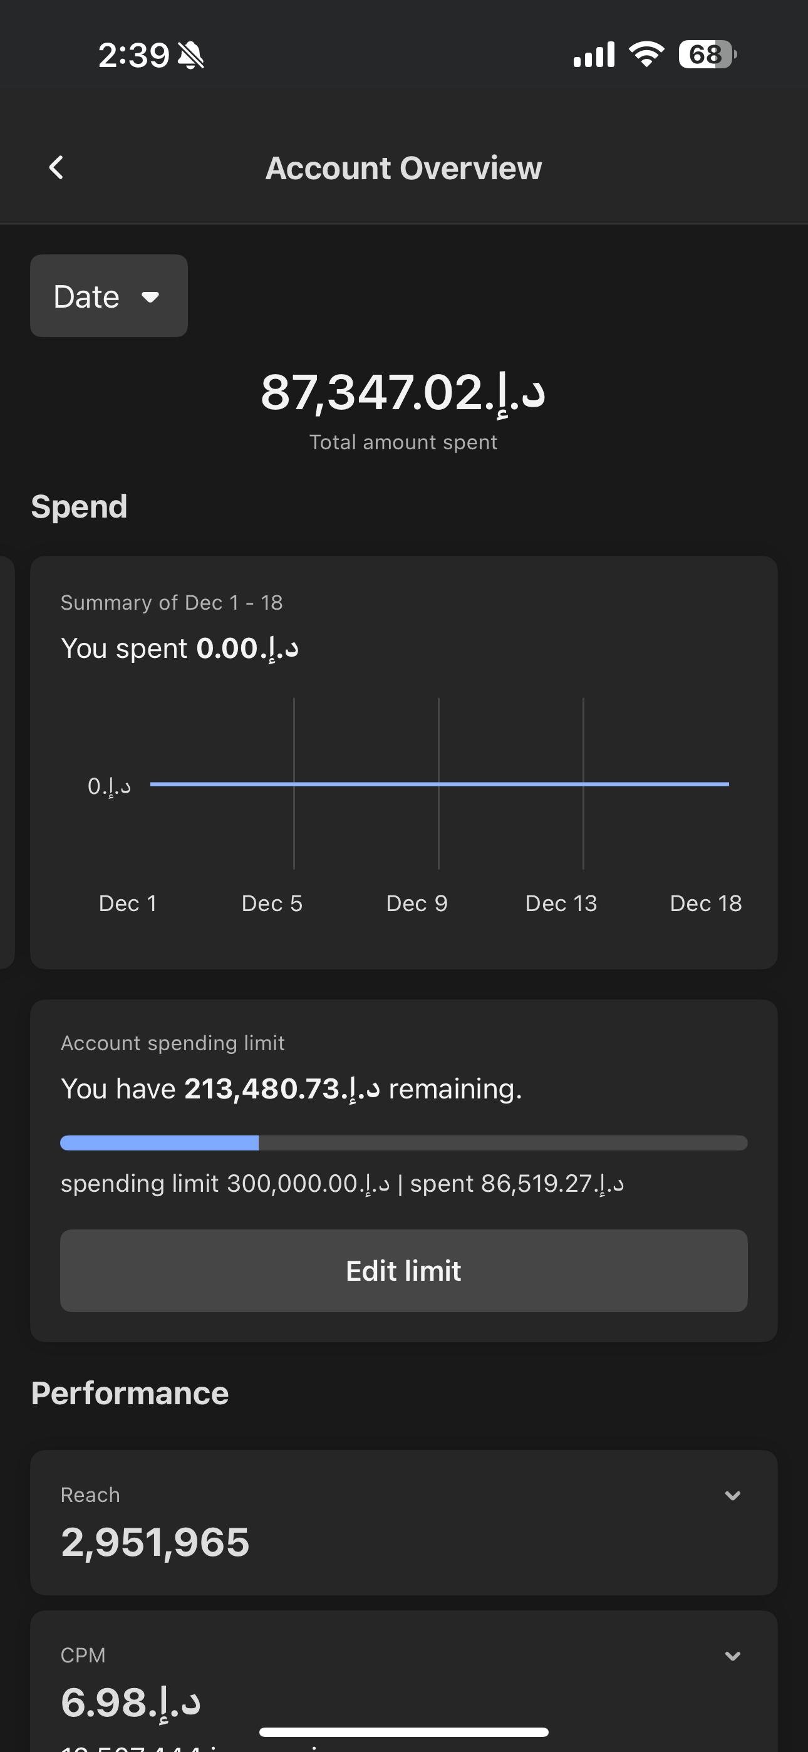The height and width of the screenshot is (1752, 808).
Task: Tap the Reach value 2,951,965
Action: 155,1542
